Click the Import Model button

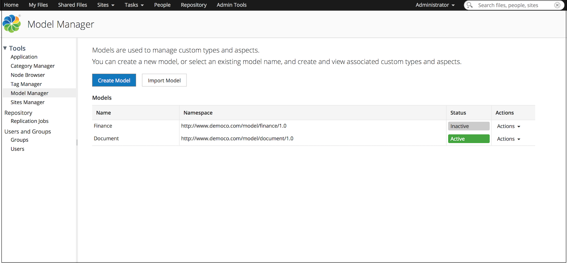164,80
